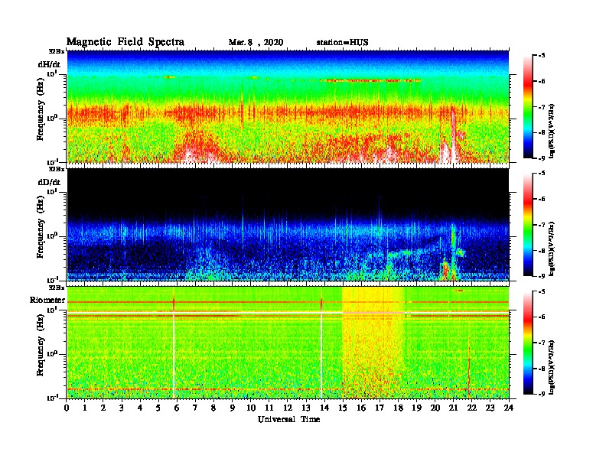Click the "Universal Time" axis label
Image resolution: width=606 pixels, height=468 pixels.
point(288,419)
